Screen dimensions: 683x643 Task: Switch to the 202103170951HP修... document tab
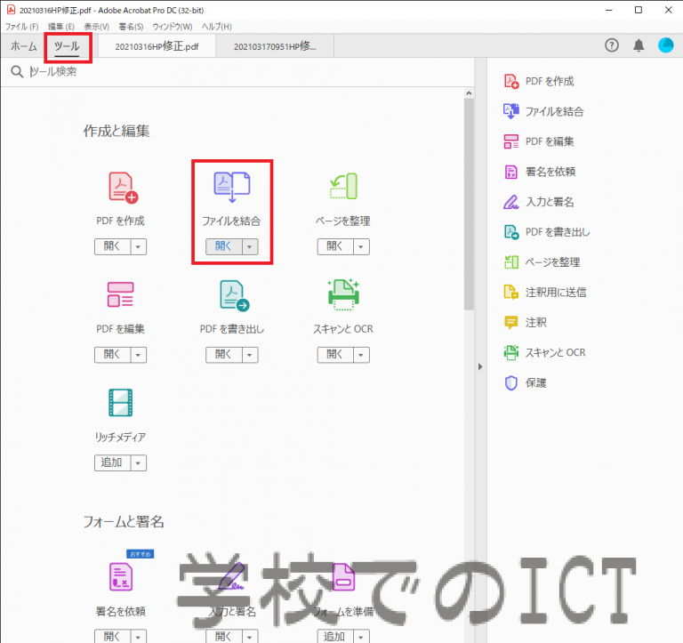(275, 46)
